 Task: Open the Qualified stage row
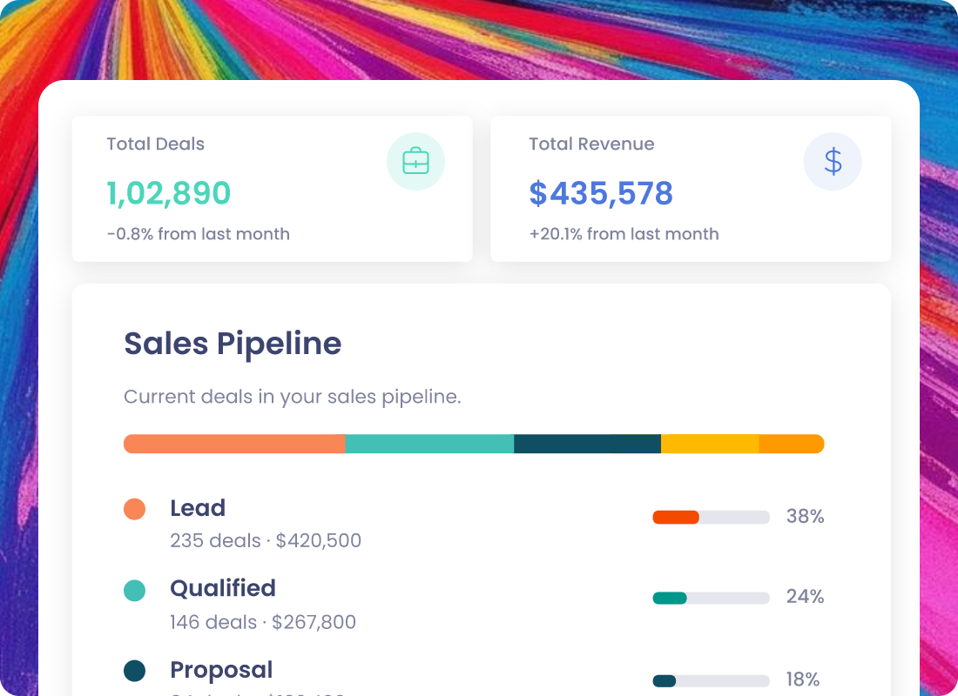click(x=474, y=605)
